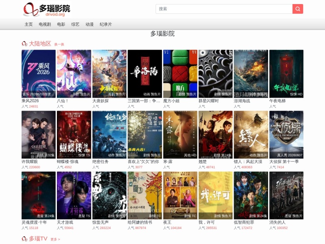Open the 绝密任务 poster thumbnail
This screenshot has height=244, width=325.
109,135
